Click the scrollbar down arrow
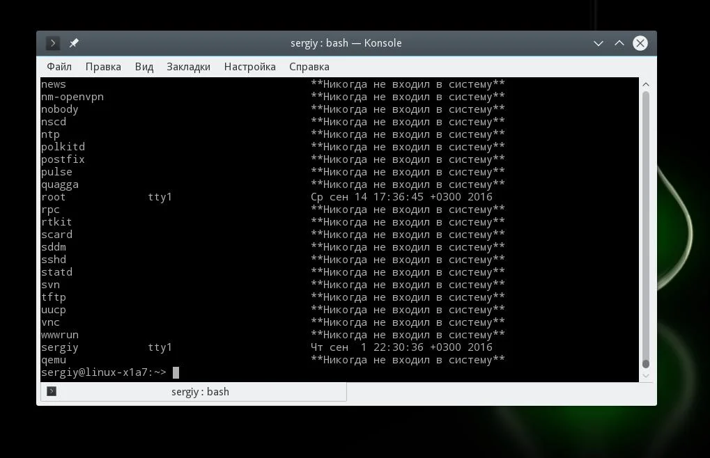Image resolution: width=710 pixels, height=458 pixels. 646,376
